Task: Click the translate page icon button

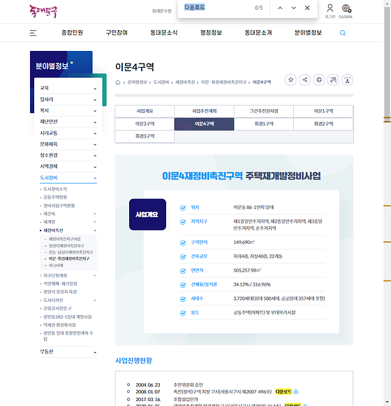Action: 333,80
